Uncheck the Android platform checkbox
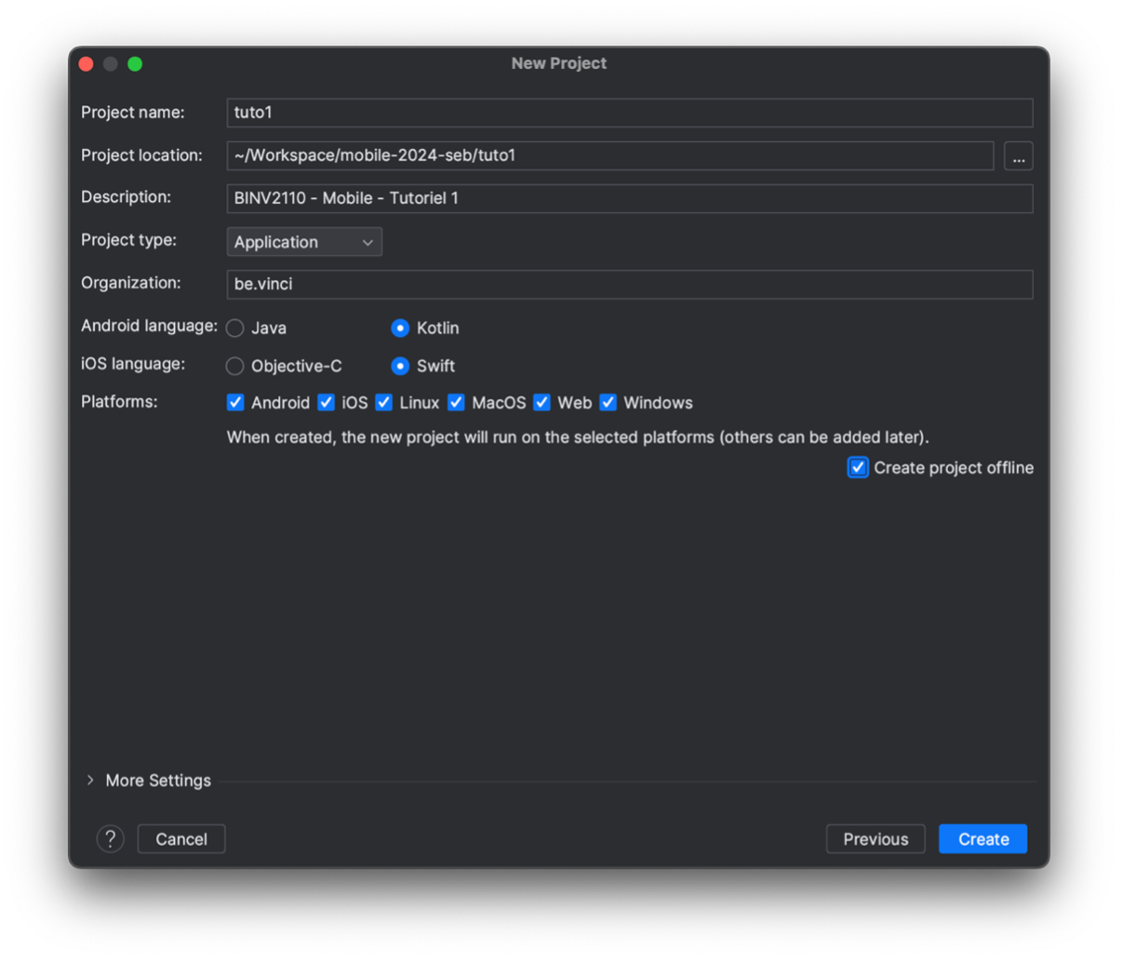 coord(235,403)
